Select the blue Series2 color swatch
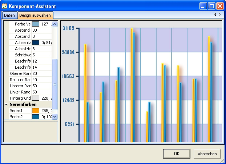This screenshot has height=164, width=226. tap(36, 117)
